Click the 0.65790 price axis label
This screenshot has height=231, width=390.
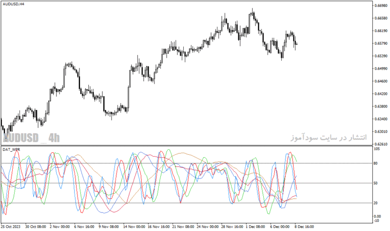point(381,43)
